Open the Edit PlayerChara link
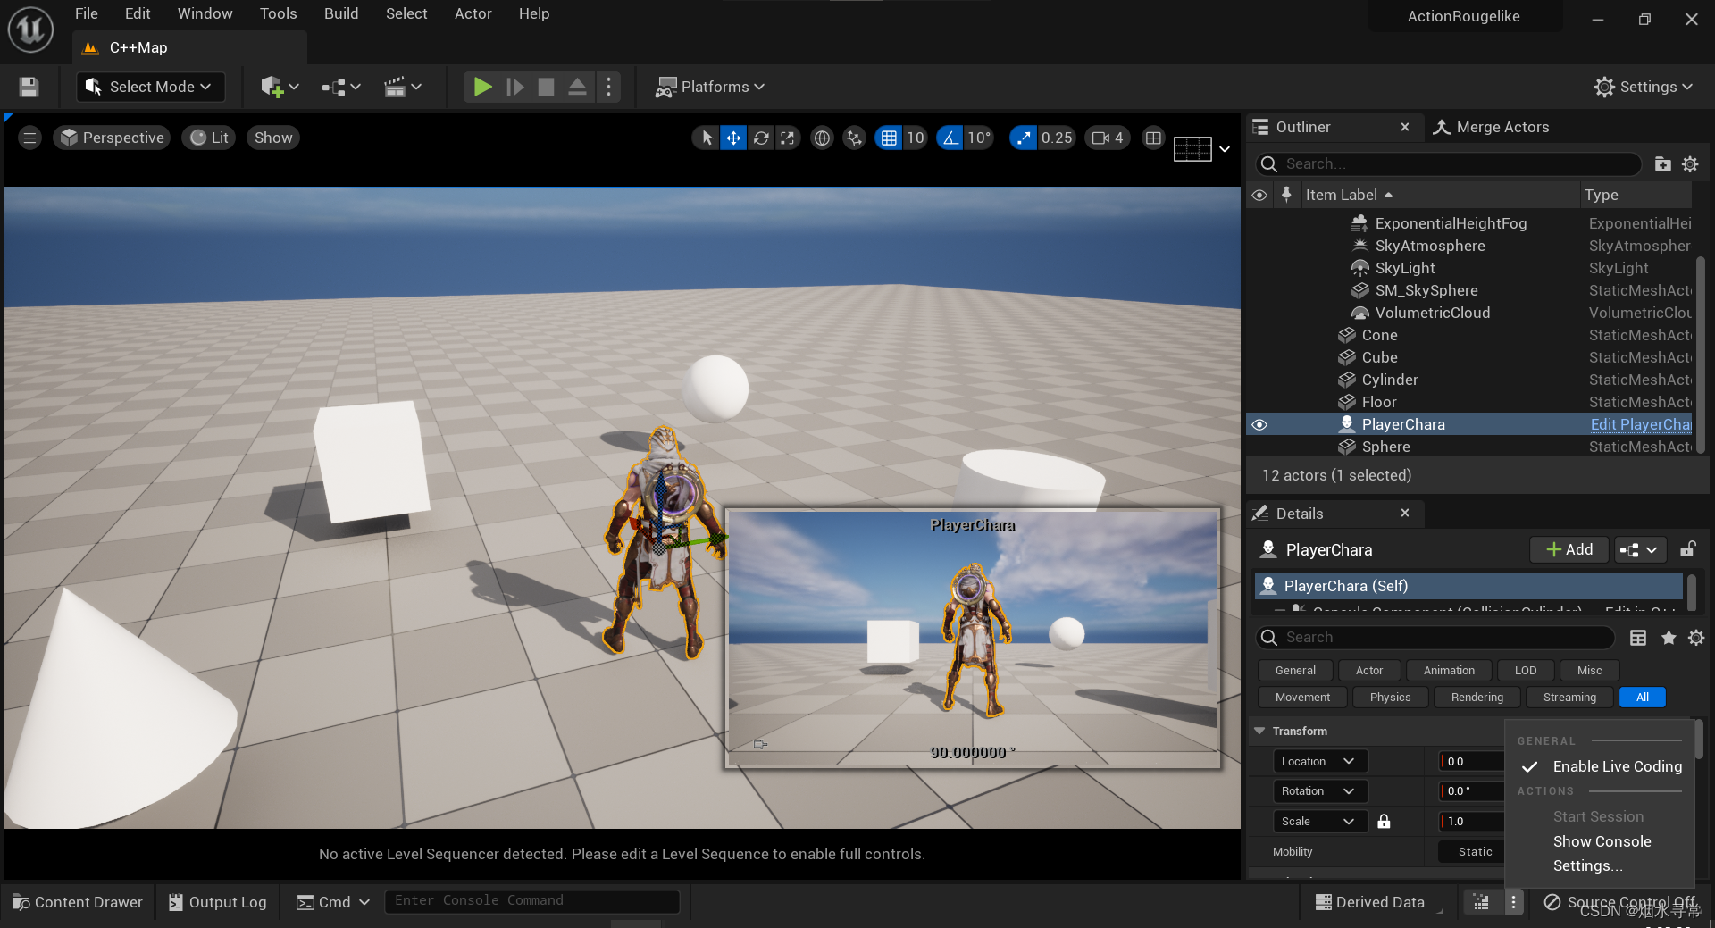1715x928 pixels. pyautogui.click(x=1640, y=424)
